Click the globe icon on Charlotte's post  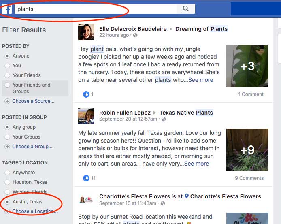tap(163, 203)
